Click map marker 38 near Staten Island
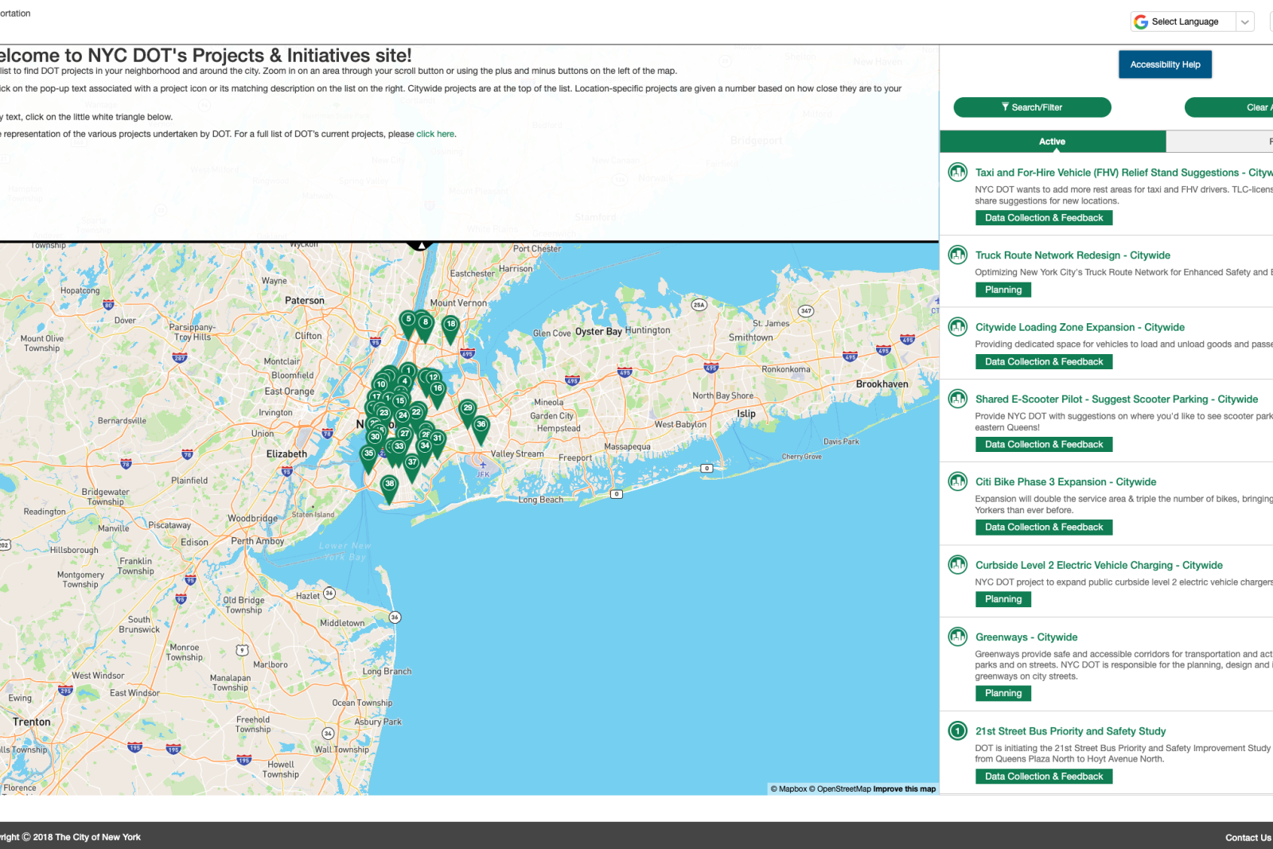Image resolution: width=1273 pixels, height=849 pixels. coord(389,483)
